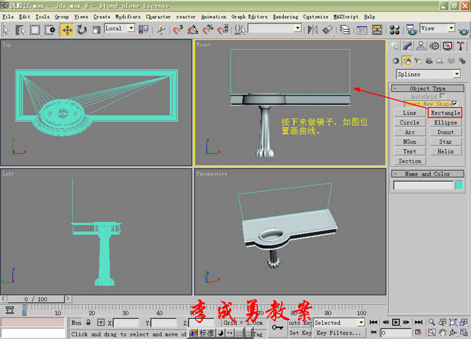Open the Modifiers menu
Viewport: 471px width, 339px height.
(128, 17)
